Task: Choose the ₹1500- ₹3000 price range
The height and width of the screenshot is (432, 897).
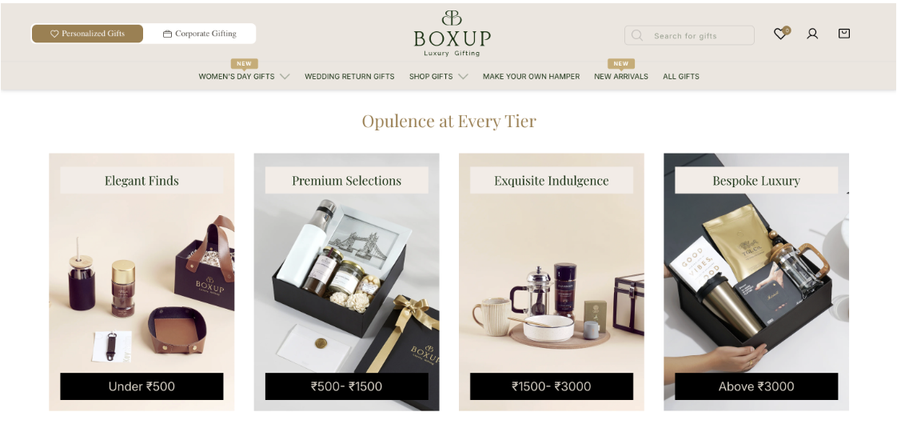Action: pos(552,386)
